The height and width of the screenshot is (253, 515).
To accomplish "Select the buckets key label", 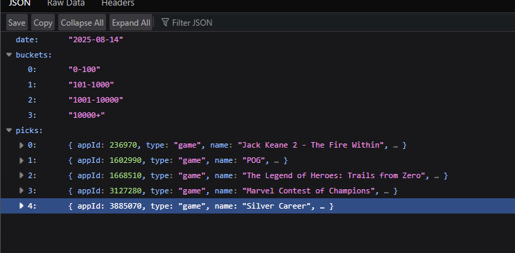I will click(34, 55).
